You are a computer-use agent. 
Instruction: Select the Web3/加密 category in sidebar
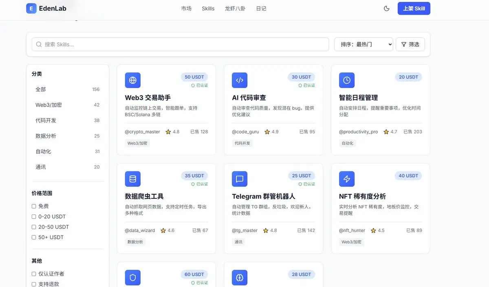tap(68, 105)
